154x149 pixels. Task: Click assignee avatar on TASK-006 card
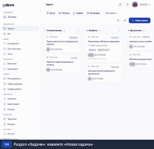point(48,70)
